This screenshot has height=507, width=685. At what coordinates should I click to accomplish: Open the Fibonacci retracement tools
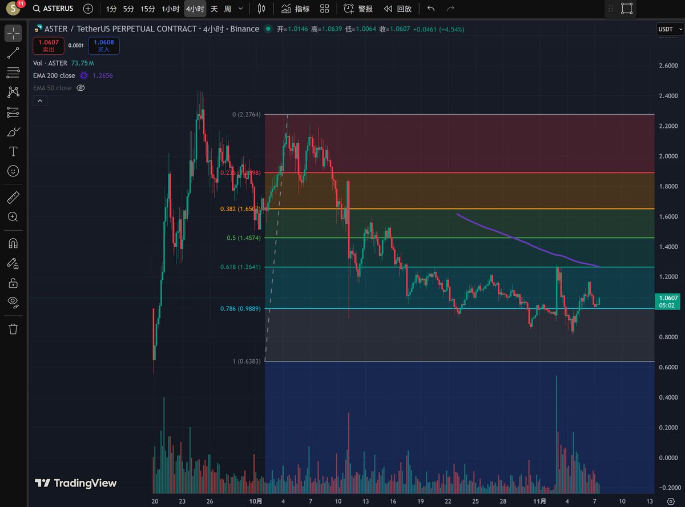click(x=13, y=73)
